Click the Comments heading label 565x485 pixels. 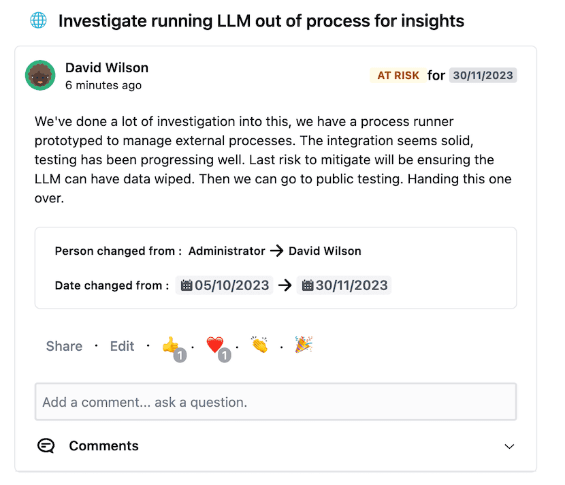103,446
